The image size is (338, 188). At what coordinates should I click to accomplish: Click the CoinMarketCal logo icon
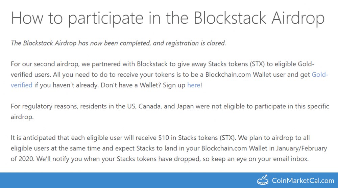pos(263,180)
